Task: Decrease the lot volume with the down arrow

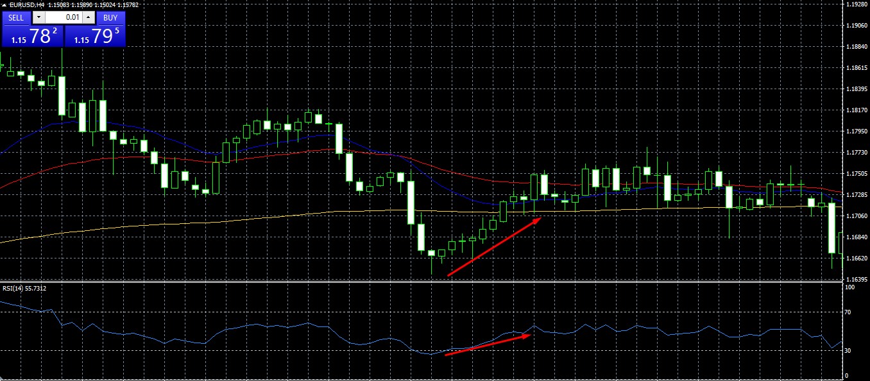Action: point(39,18)
